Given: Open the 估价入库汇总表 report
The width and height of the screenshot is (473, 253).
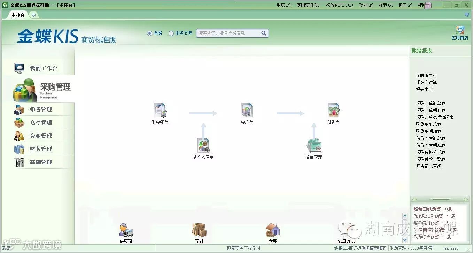Looking at the screenshot, I should pyautogui.click(x=431, y=138).
